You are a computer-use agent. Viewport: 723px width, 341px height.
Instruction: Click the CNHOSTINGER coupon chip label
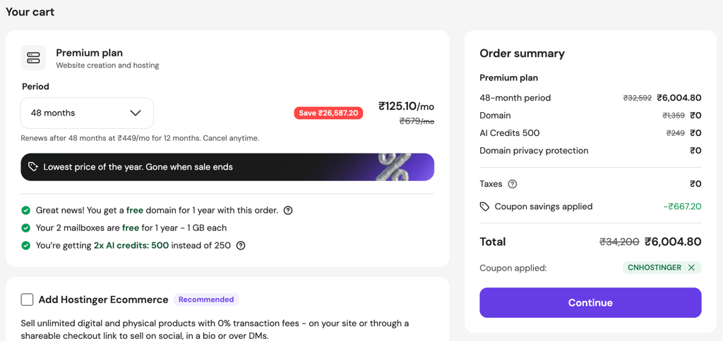(x=655, y=267)
